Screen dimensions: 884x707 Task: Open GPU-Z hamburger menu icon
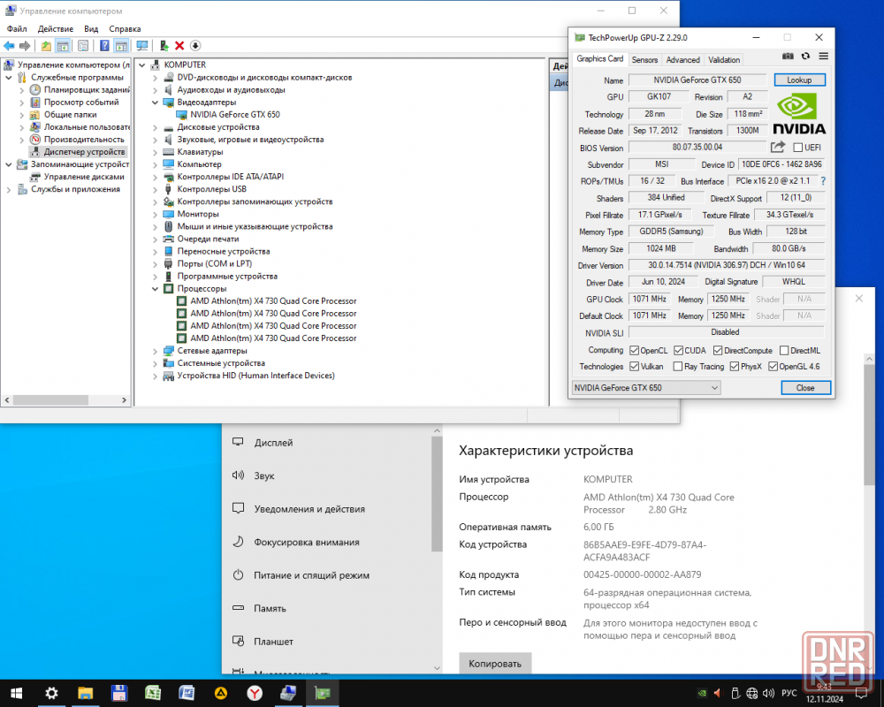pos(823,56)
